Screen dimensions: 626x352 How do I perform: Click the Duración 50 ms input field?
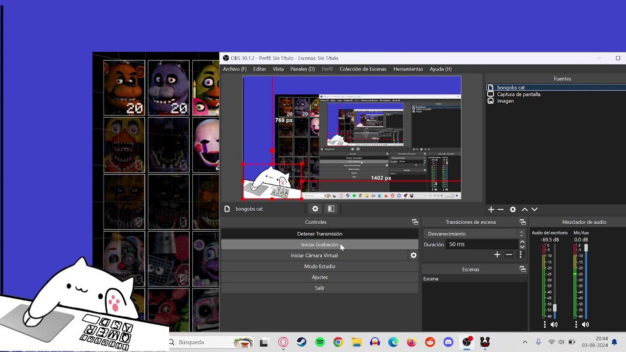tap(482, 244)
